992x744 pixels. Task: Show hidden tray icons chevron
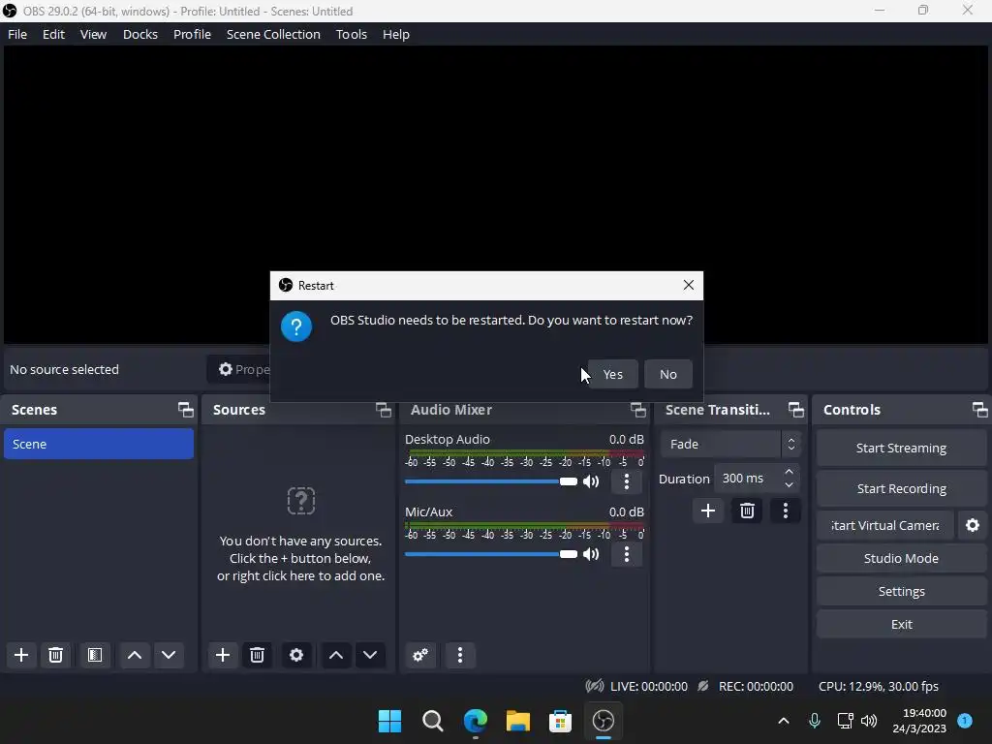[783, 721]
